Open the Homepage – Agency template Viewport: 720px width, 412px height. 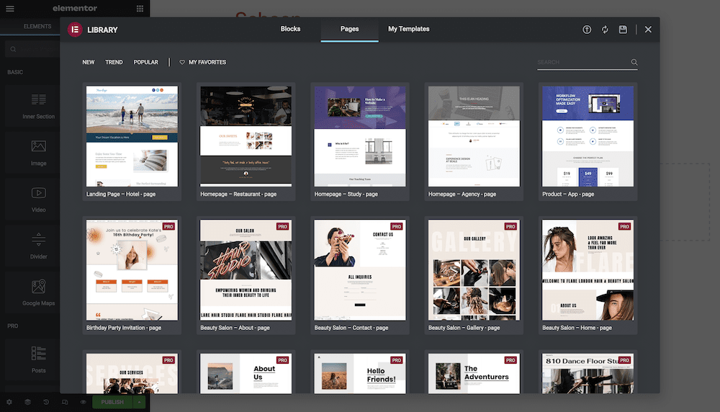[x=474, y=141]
